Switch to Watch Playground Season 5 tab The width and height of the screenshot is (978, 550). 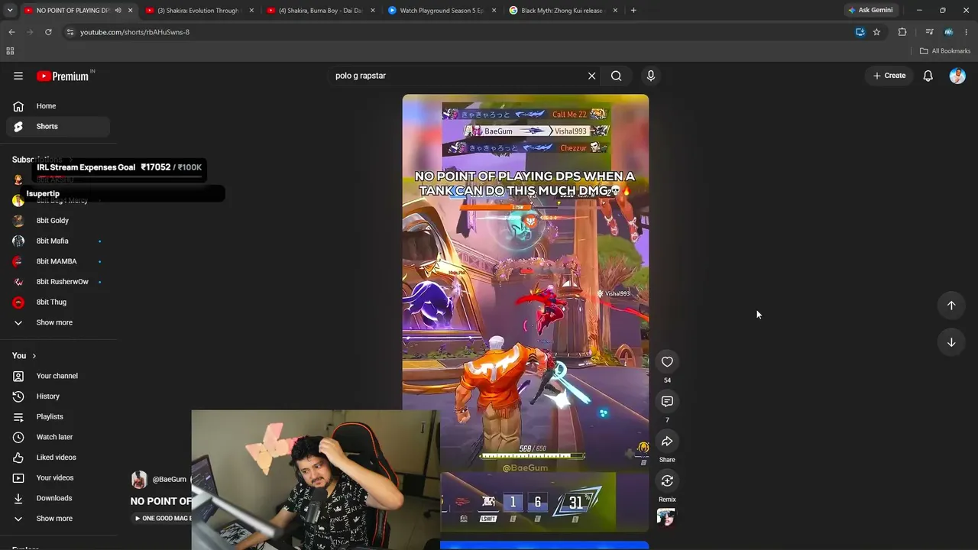click(441, 11)
